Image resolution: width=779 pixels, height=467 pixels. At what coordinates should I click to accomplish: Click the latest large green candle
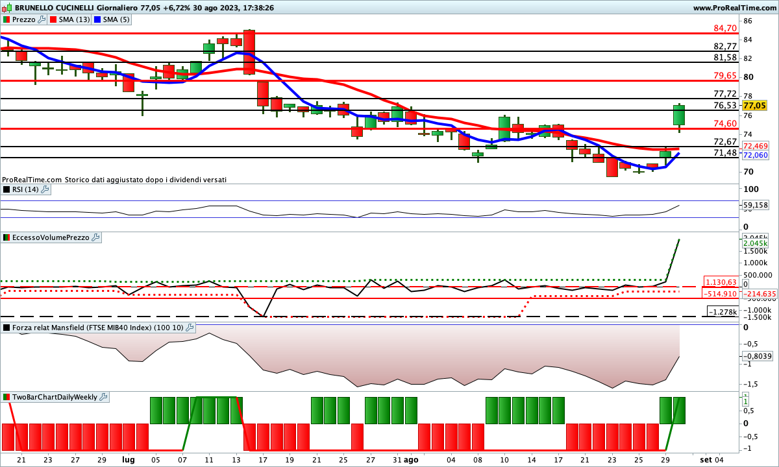point(679,115)
